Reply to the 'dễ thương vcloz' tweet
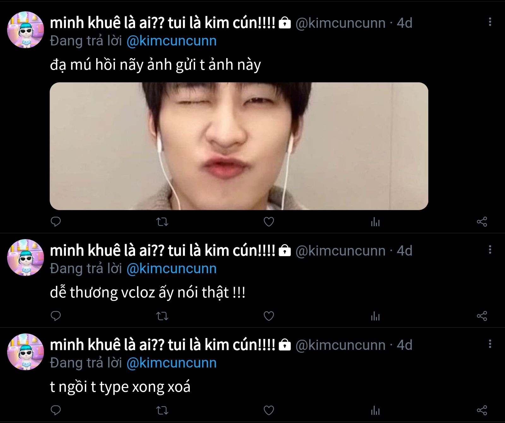 pyautogui.click(x=56, y=316)
